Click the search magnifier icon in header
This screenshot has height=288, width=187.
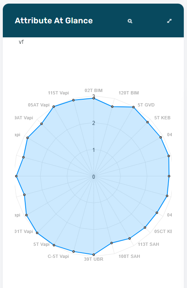click(130, 21)
